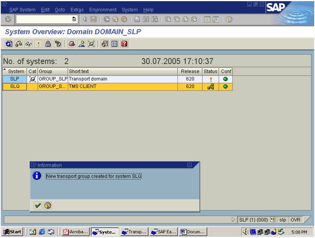Open the sort expander on the System column header

[x=4, y=70]
